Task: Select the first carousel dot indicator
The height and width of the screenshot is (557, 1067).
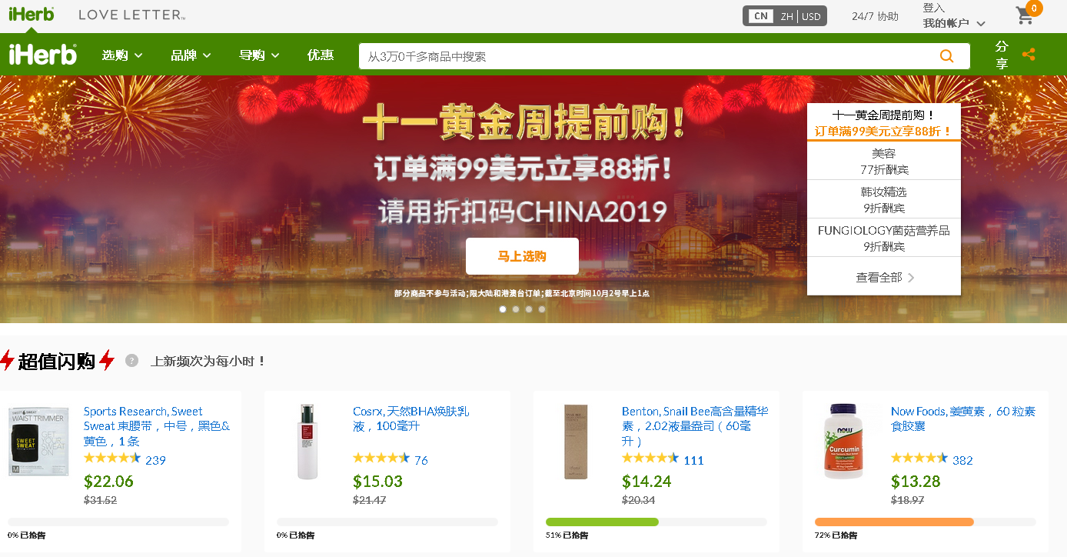Action: (x=503, y=309)
